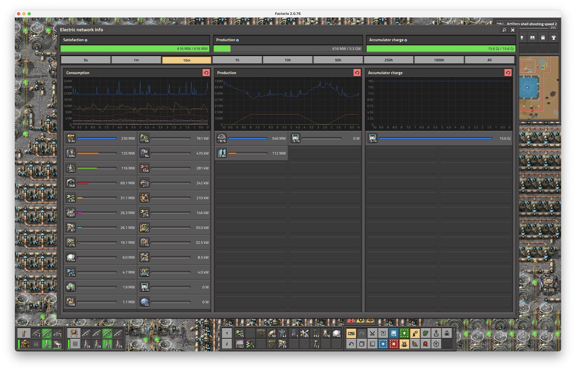Pick the repair pack quickbar slot (185)

click(304, 333)
